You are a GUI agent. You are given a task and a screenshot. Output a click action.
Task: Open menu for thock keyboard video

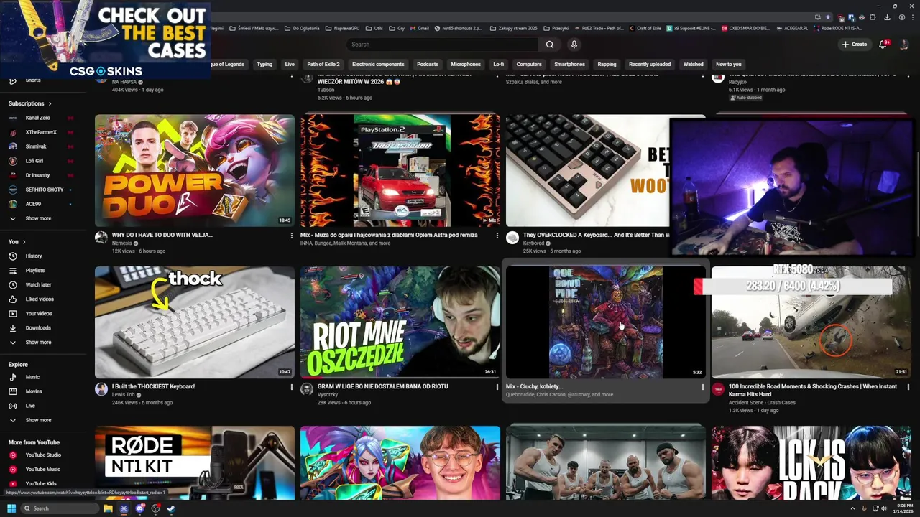click(x=291, y=387)
